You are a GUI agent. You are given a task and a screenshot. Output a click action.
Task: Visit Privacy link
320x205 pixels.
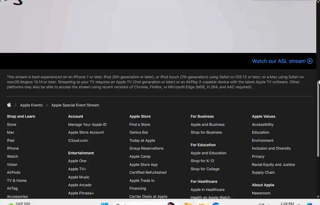(258, 156)
